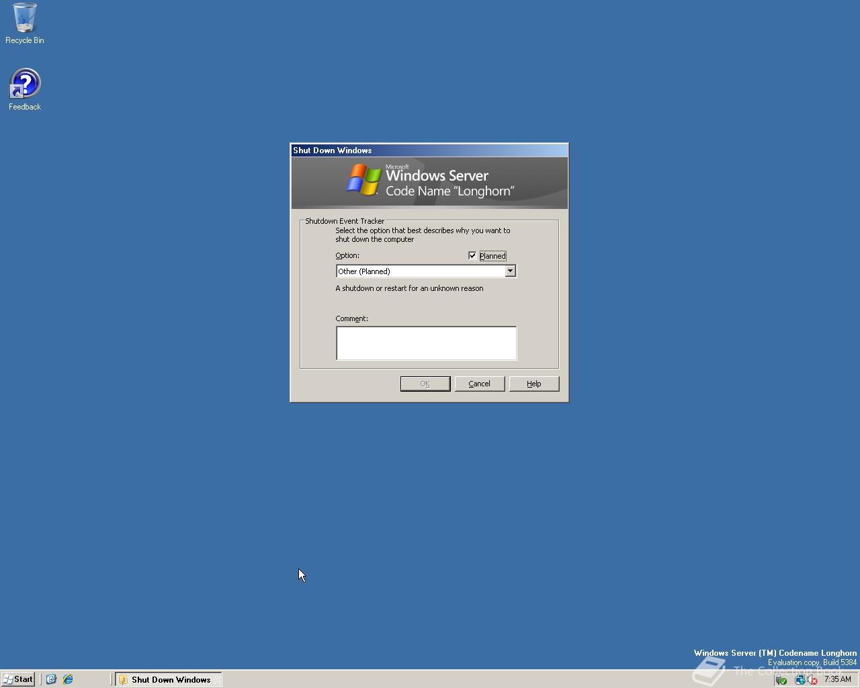Click the Show Desktop quick launch icon

pyautogui.click(x=51, y=679)
